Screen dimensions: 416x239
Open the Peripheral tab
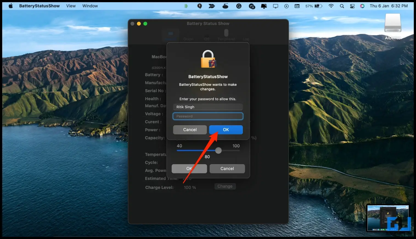(226, 35)
